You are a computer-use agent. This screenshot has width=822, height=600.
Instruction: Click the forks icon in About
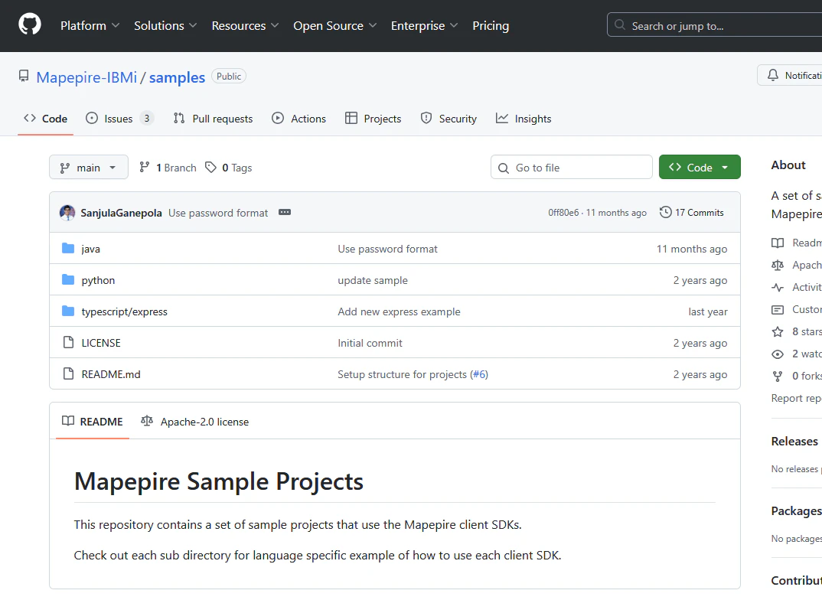pos(778,377)
